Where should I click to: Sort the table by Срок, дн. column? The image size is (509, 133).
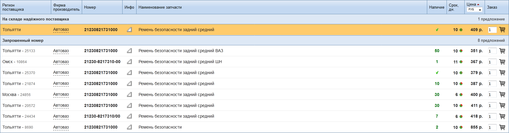point(454,7)
